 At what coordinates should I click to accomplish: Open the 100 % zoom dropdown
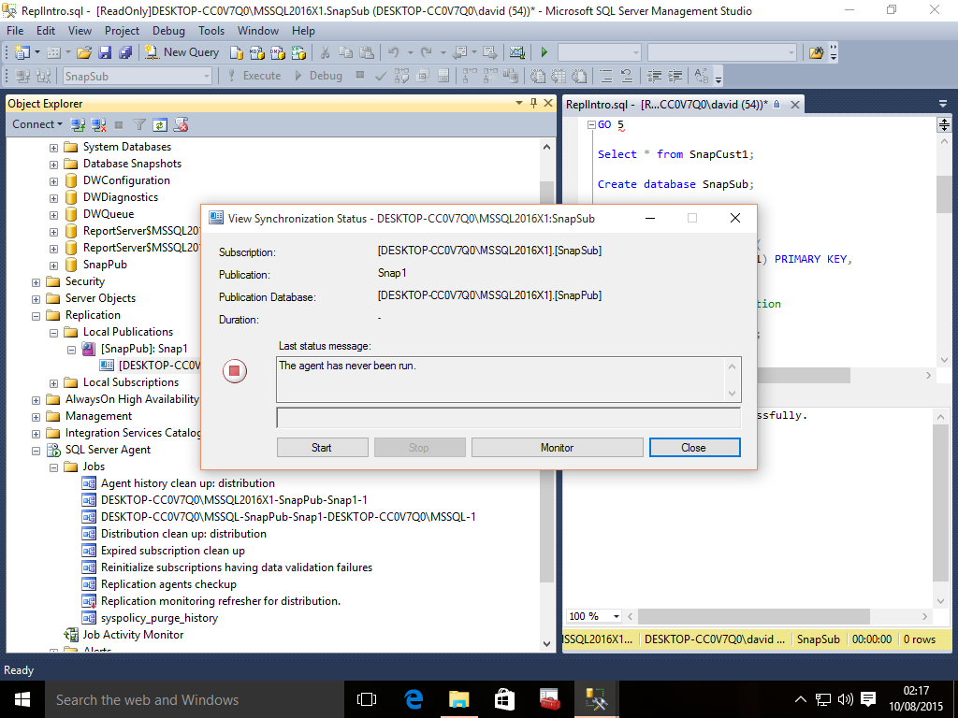pyautogui.click(x=617, y=616)
